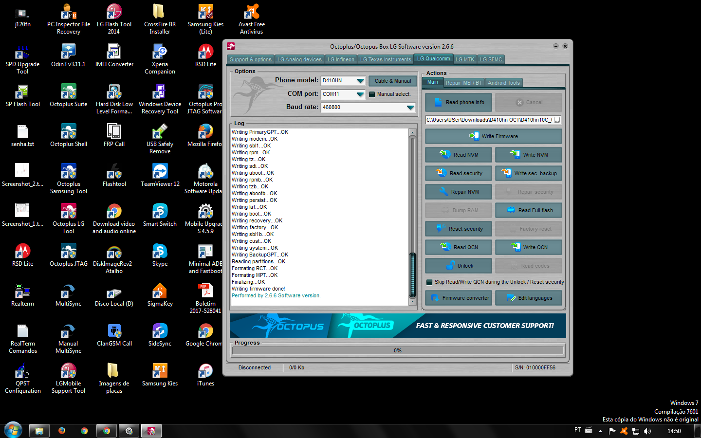The image size is (701, 438).
Task: Click Write NVM button
Action: point(529,155)
